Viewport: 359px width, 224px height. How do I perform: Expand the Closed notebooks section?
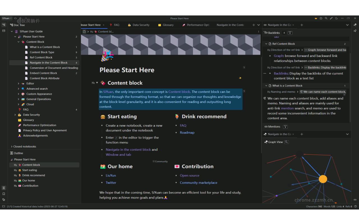coord(12,146)
